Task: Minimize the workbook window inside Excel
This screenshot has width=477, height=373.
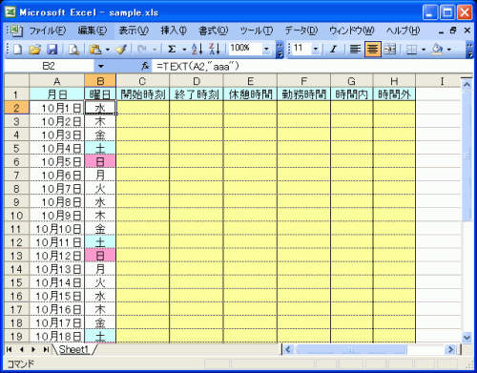Action: [441, 31]
